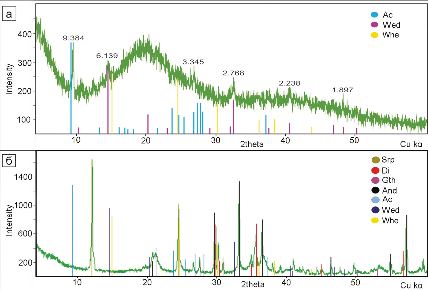The height and width of the screenshot is (291, 428).
Task: Click the magenta Wed legend dot in panel a
Action: point(374,25)
